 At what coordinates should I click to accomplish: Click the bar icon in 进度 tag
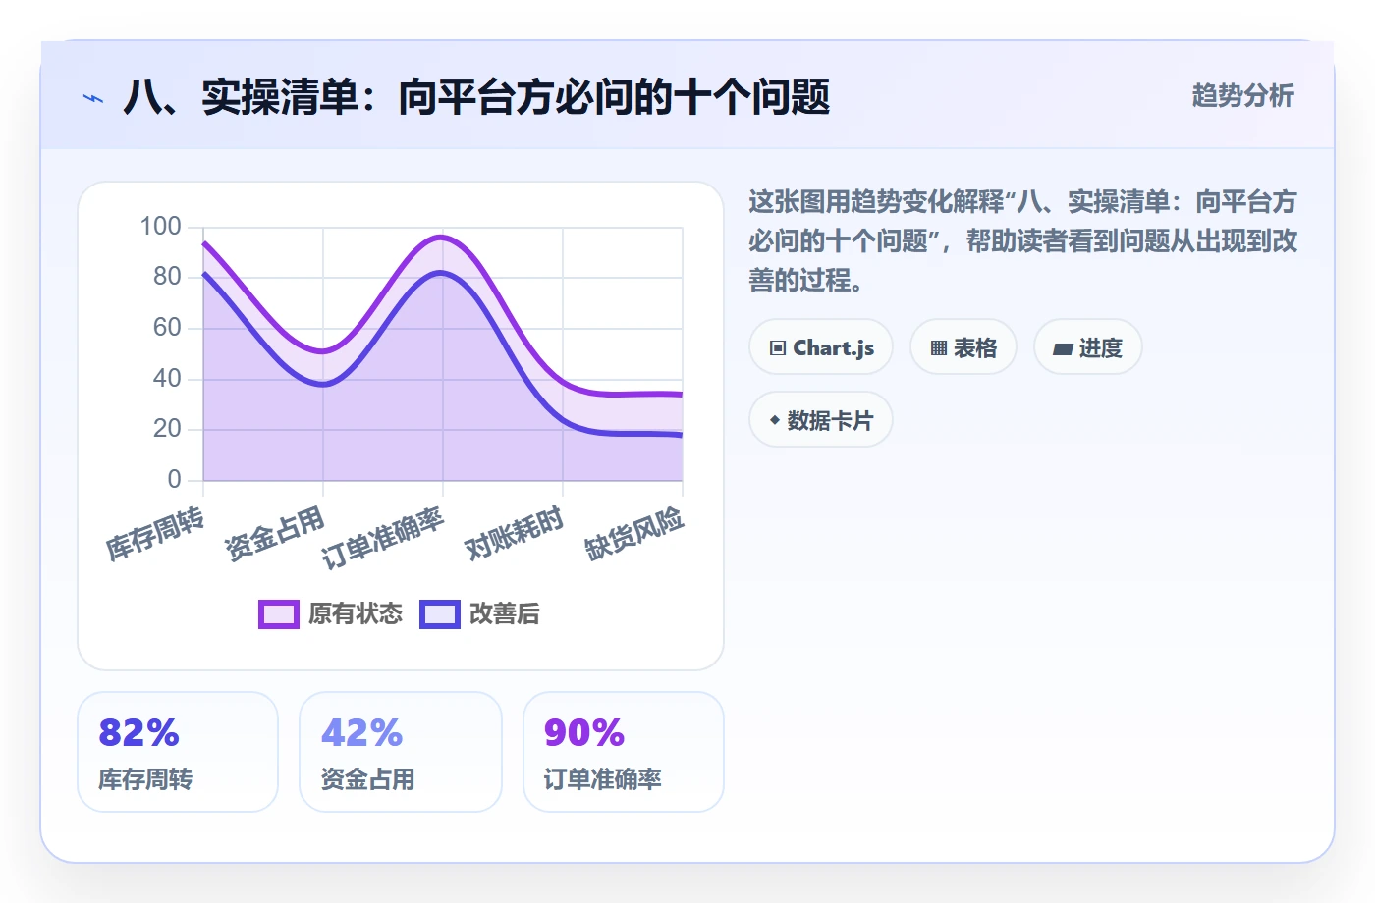1063,348
